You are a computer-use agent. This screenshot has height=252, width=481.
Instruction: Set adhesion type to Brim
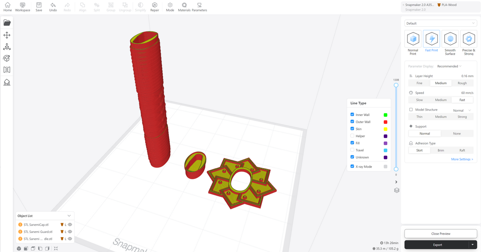click(x=441, y=150)
